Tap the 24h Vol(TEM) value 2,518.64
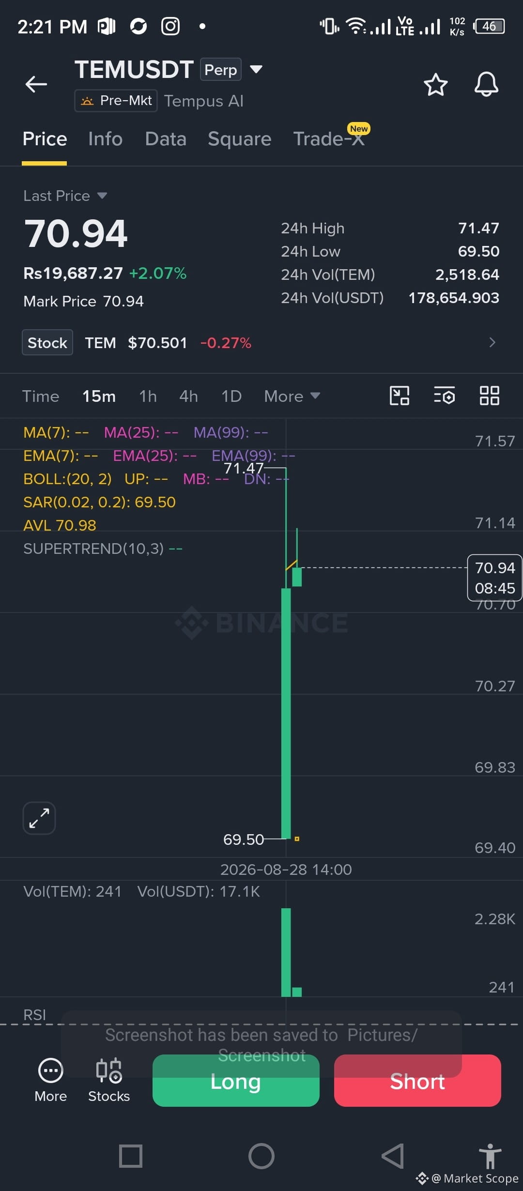Image resolution: width=523 pixels, height=1191 pixels. [x=467, y=275]
